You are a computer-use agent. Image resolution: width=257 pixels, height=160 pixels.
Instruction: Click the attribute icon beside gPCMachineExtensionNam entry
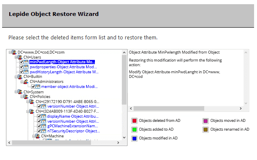[44, 126]
